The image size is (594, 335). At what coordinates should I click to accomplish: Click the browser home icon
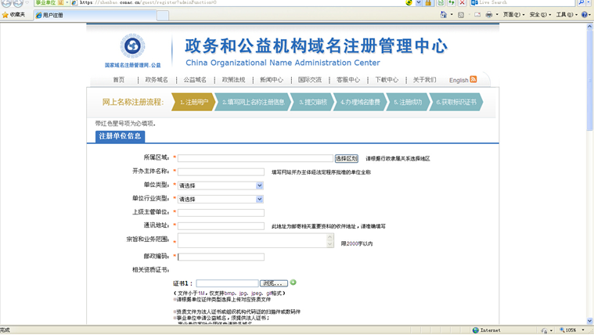444,15
